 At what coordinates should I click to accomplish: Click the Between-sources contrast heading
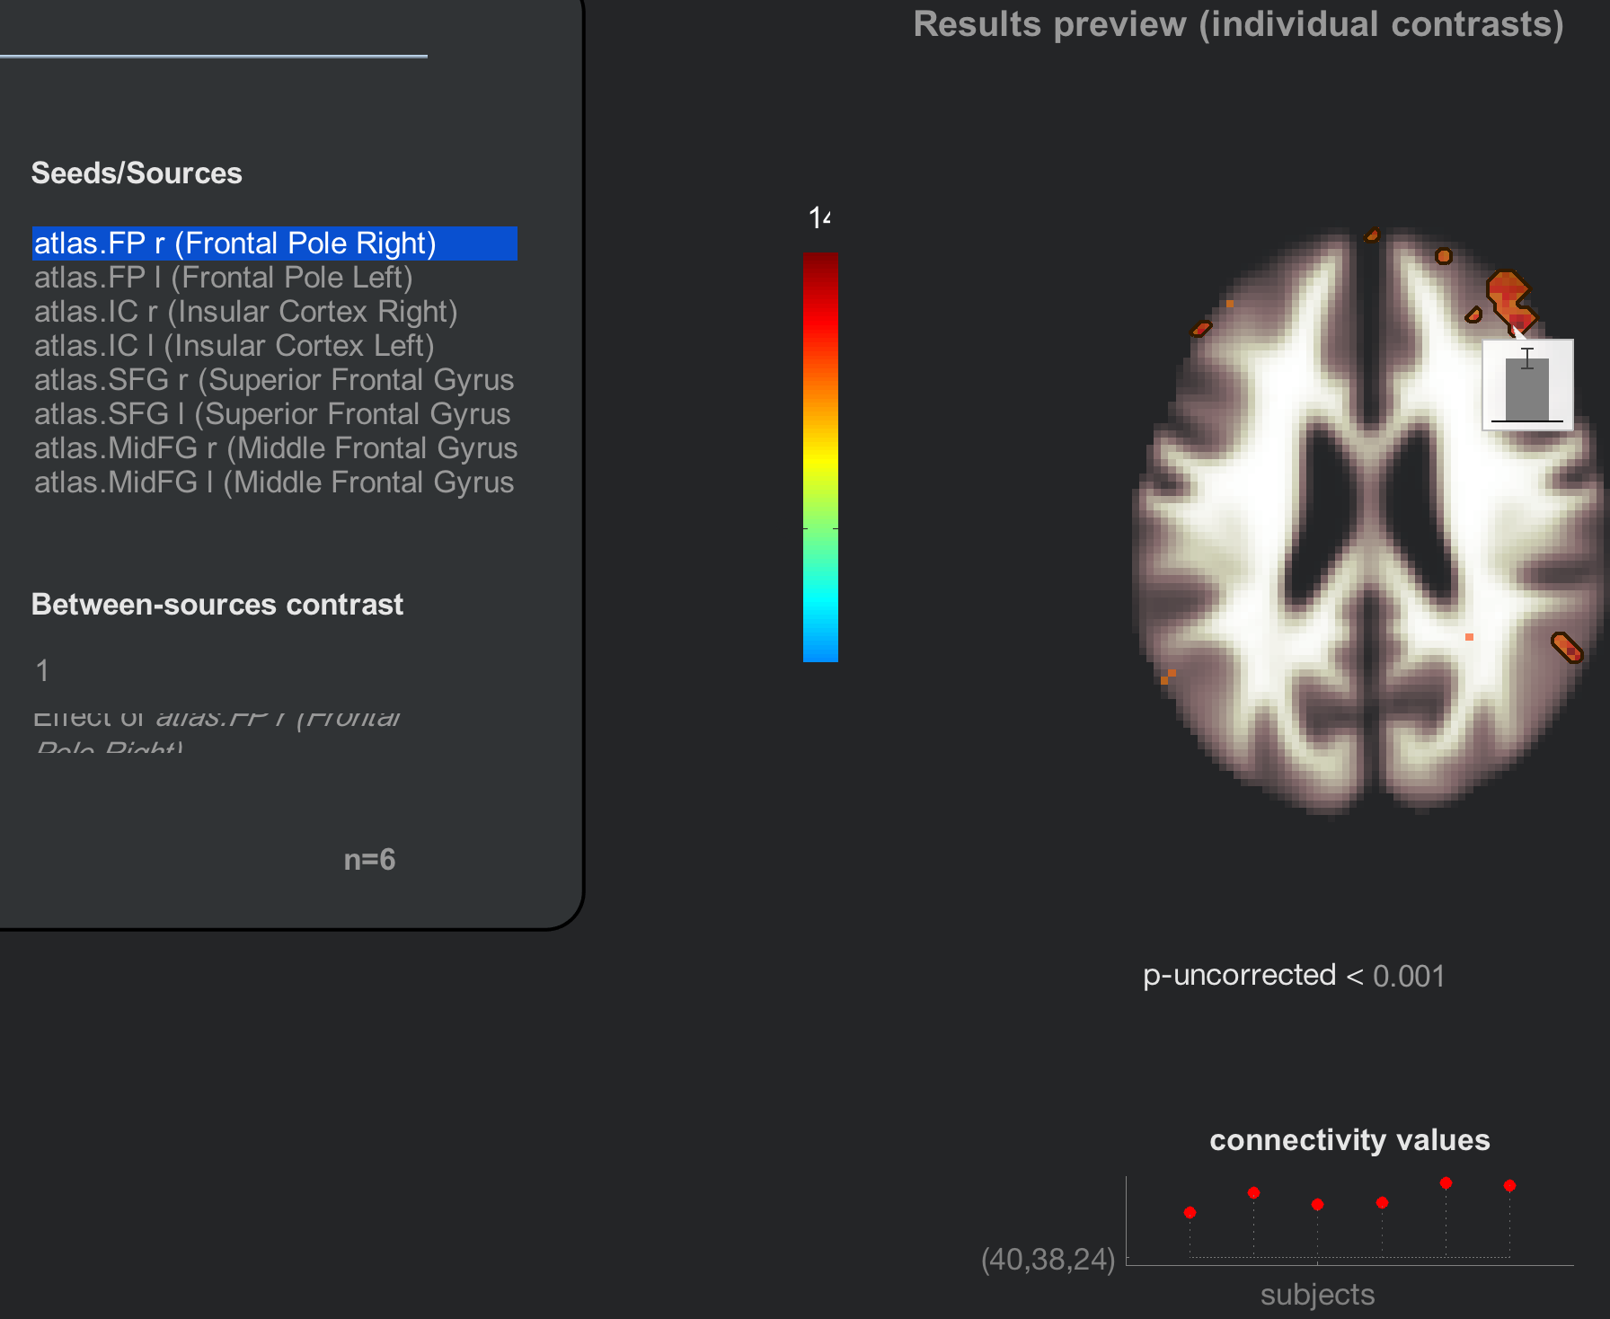[217, 605]
